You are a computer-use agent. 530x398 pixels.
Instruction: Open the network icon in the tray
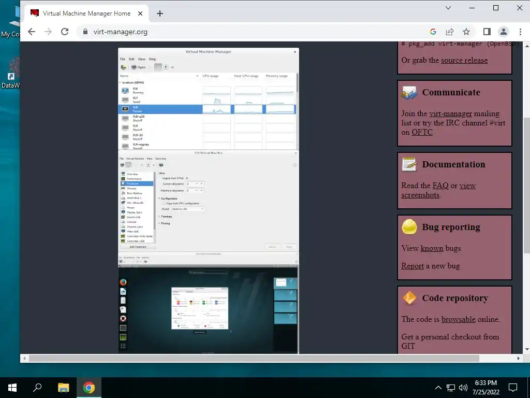click(451, 388)
